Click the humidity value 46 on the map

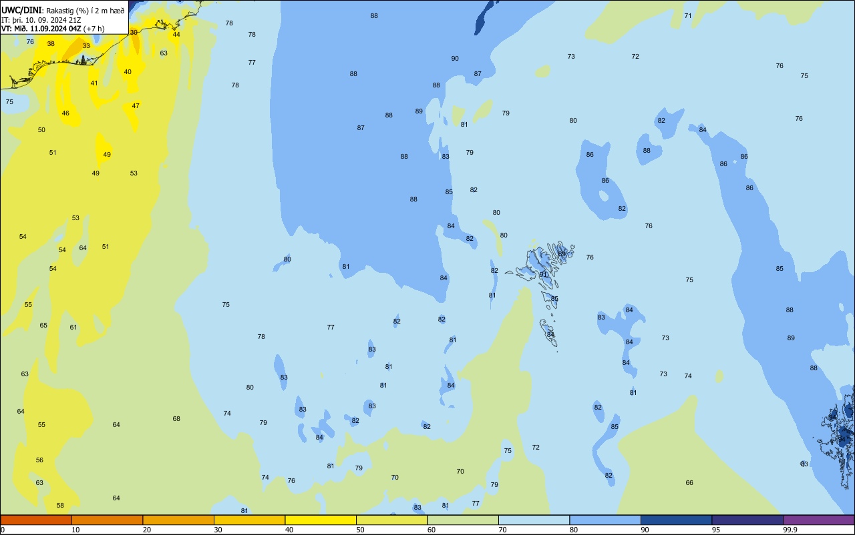[65, 113]
